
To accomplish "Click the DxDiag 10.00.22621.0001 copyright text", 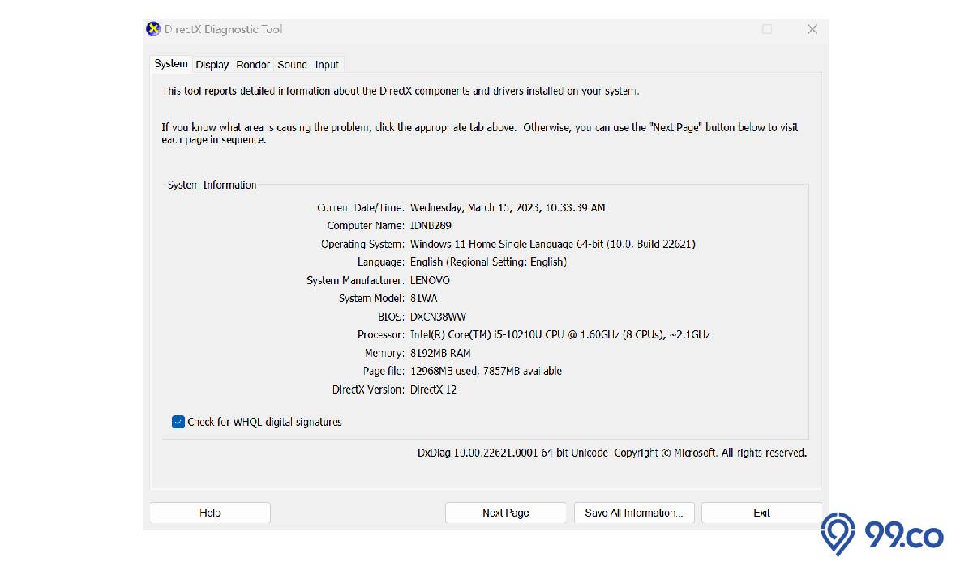I will [612, 453].
